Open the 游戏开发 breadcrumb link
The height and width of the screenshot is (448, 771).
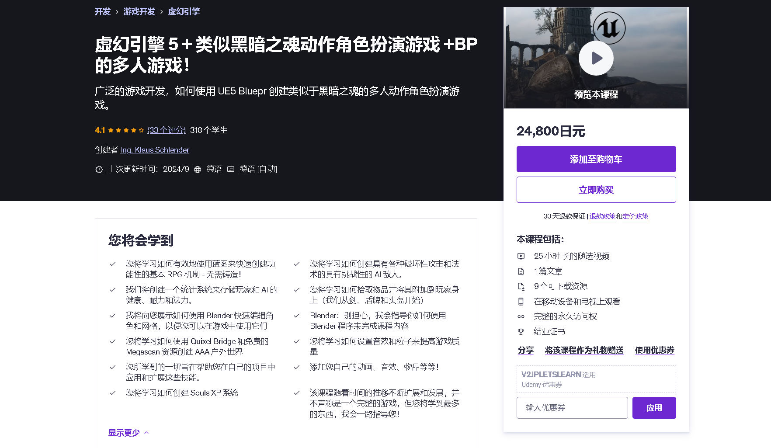139,12
